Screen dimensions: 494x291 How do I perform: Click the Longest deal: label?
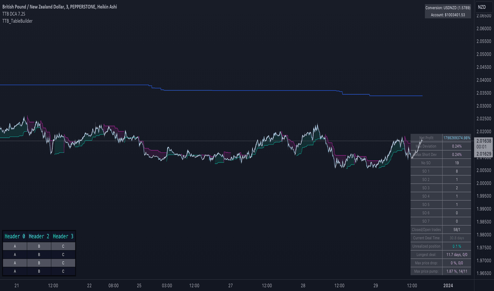pyautogui.click(x=426, y=254)
